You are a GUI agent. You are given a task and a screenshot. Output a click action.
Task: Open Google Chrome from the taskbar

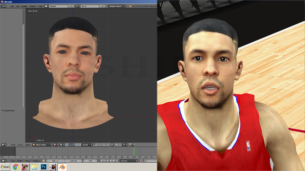click(x=16, y=167)
